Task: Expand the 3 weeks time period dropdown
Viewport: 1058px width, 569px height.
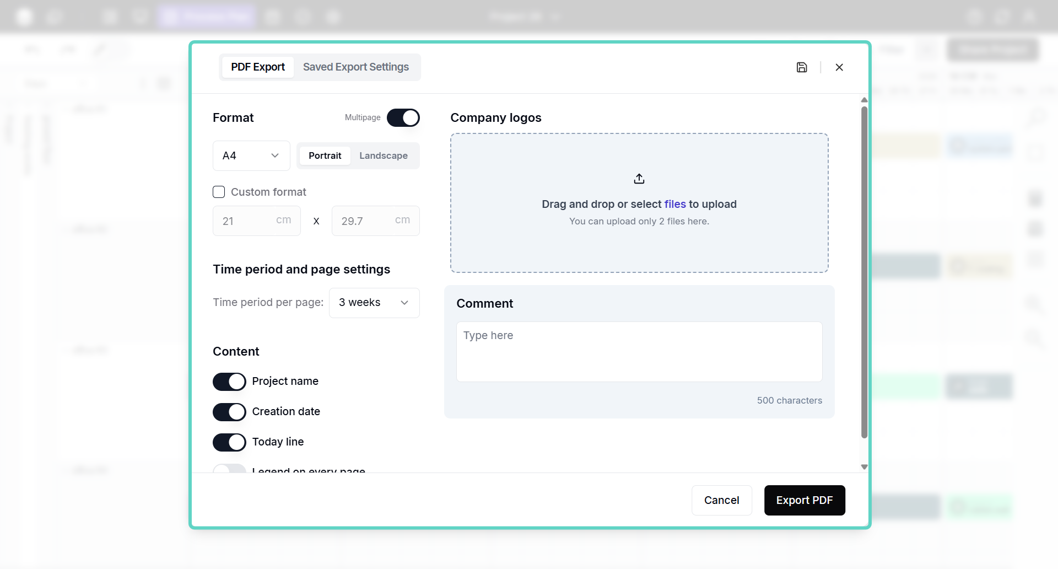Action: [374, 303]
